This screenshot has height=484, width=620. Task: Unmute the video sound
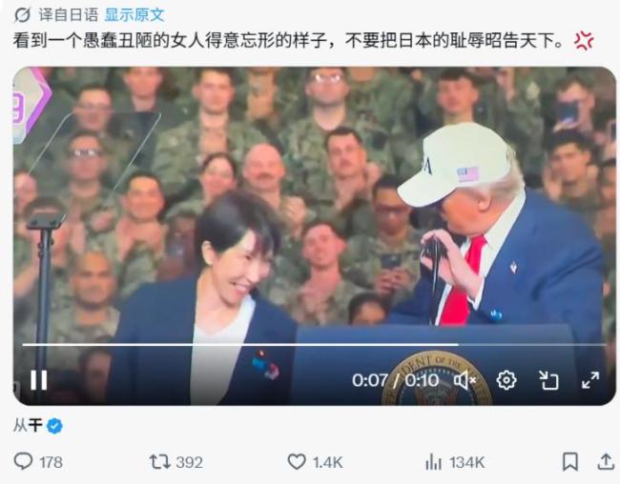(x=465, y=380)
